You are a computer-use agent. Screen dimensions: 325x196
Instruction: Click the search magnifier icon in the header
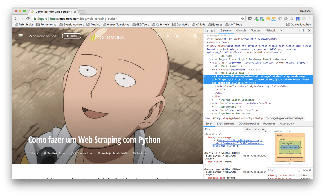pyautogui.click(x=195, y=36)
